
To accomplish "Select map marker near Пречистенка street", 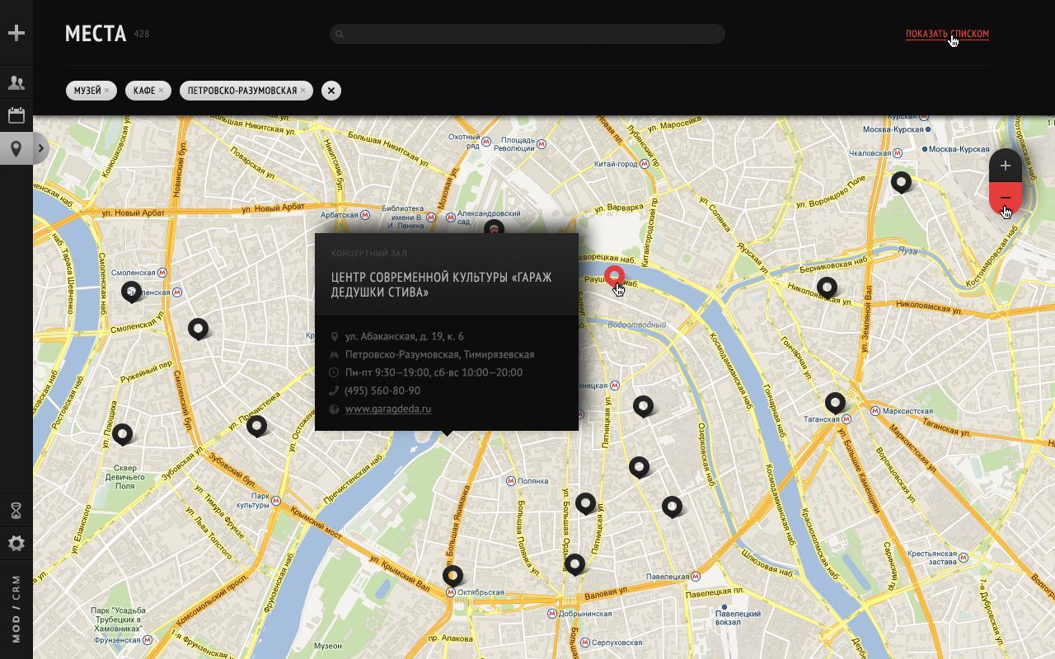I will [256, 425].
